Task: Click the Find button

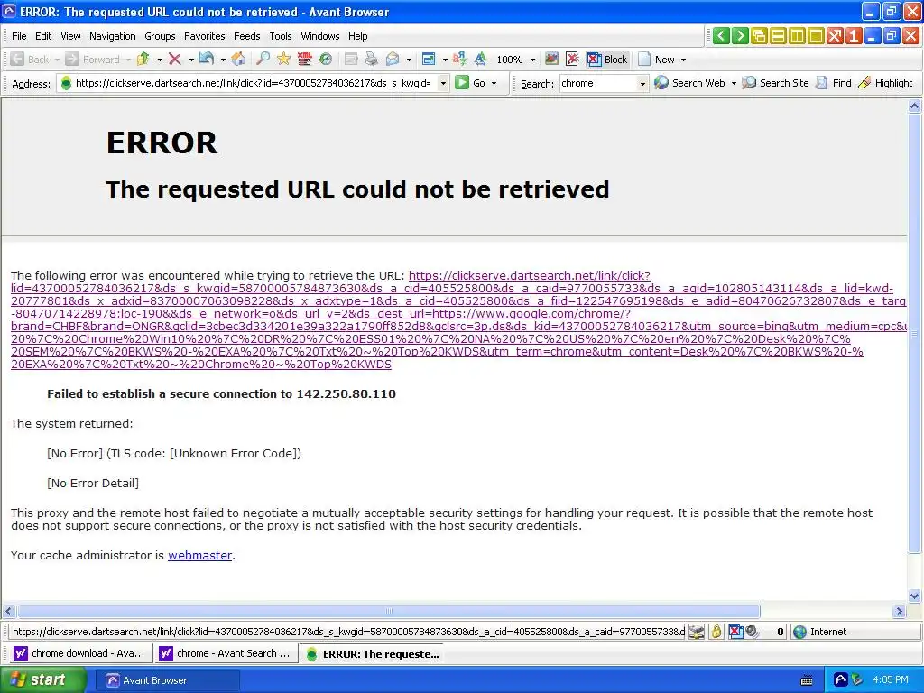Action: click(833, 83)
